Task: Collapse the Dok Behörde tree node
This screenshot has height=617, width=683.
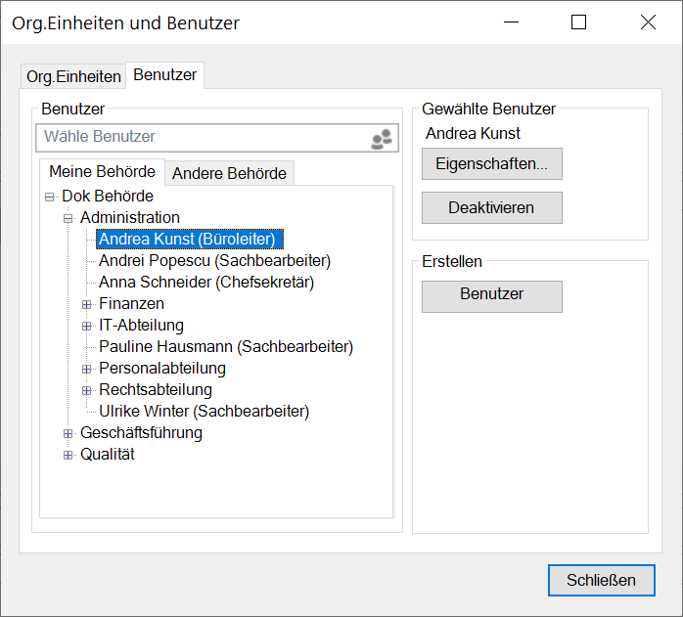Action: pos(50,197)
